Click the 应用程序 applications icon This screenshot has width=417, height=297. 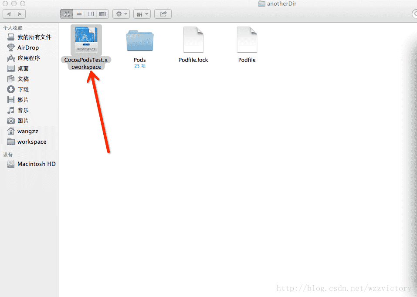10,58
